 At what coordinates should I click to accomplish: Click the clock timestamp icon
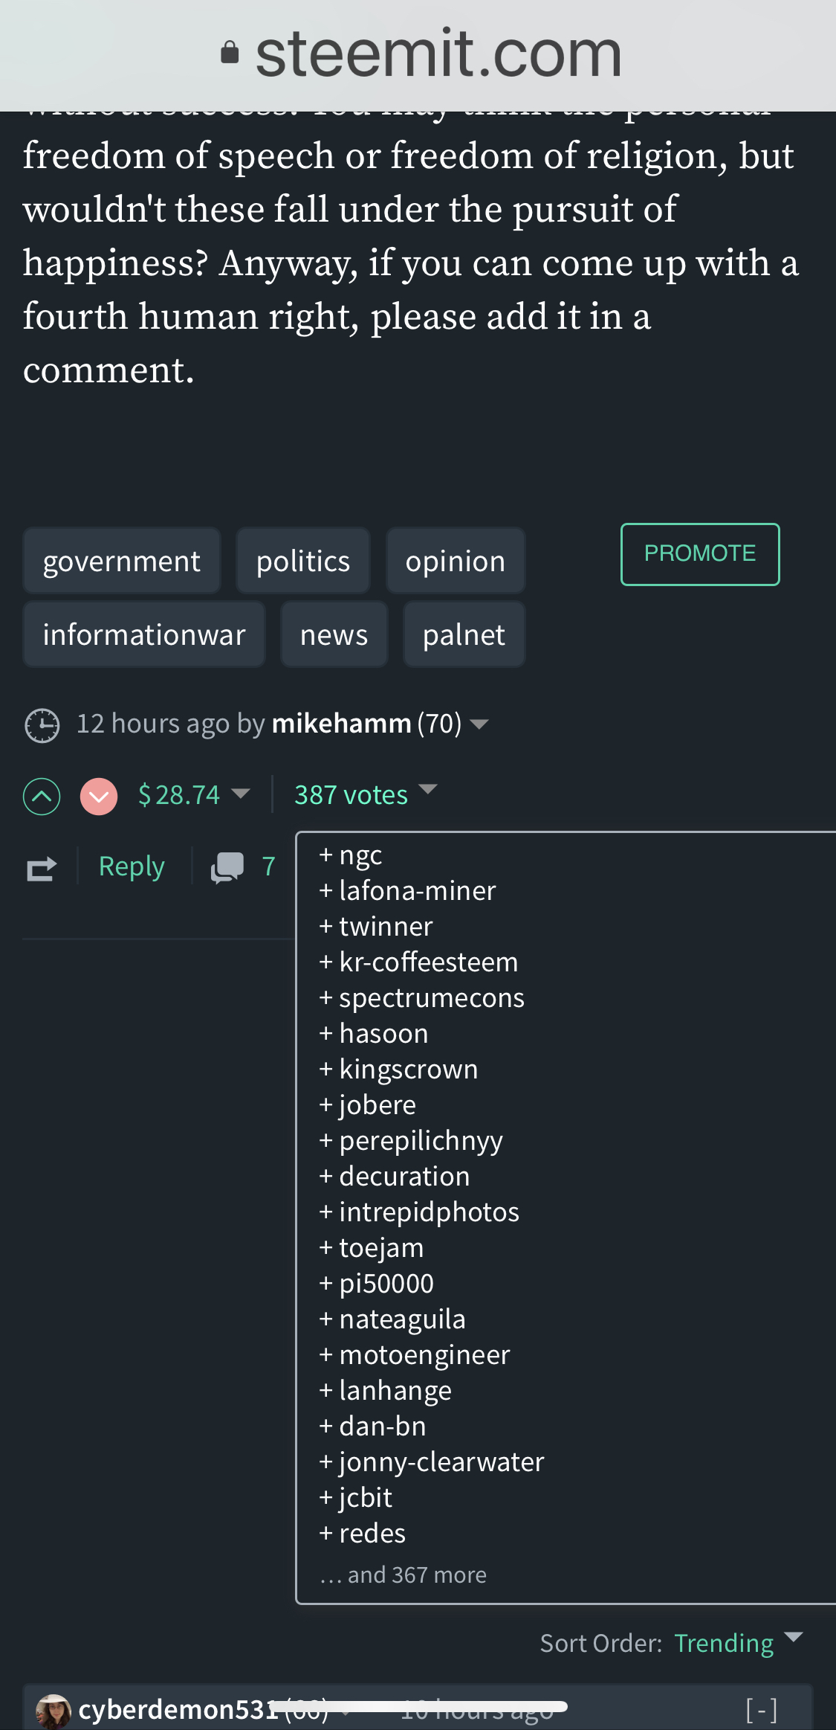click(x=42, y=725)
